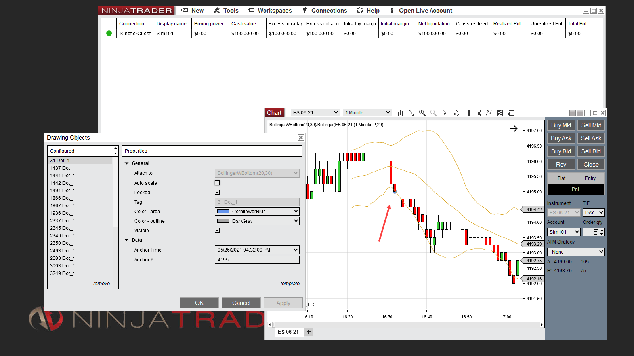
Task: Select the cursor pointer tool icon
Action: coord(444,113)
